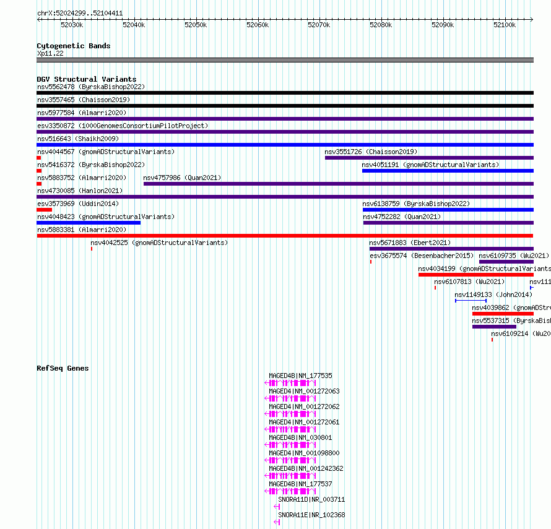The height and width of the screenshot is (529, 551).
Task: Click the nsv4039862 variant label
Action: tap(511, 308)
